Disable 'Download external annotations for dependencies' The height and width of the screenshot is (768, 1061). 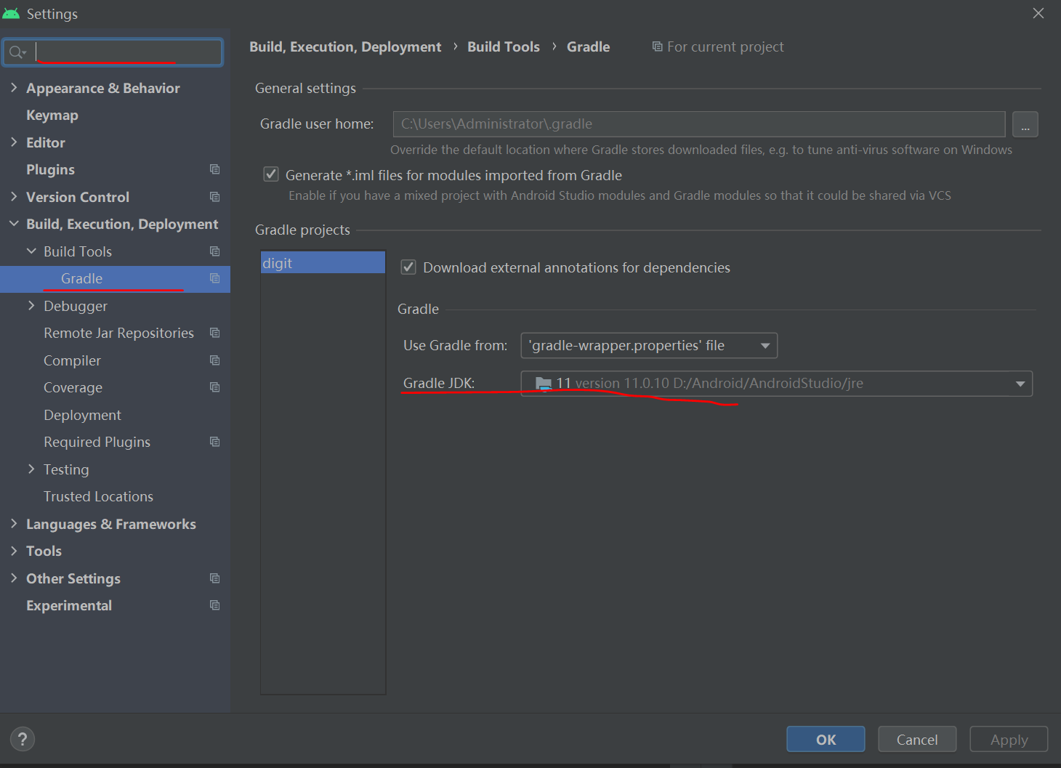pyautogui.click(x=408, y=267)
